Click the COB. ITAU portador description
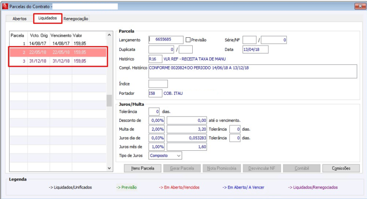Image resolution: width=367 pixels, height=199 pixels. coord(173,93)
